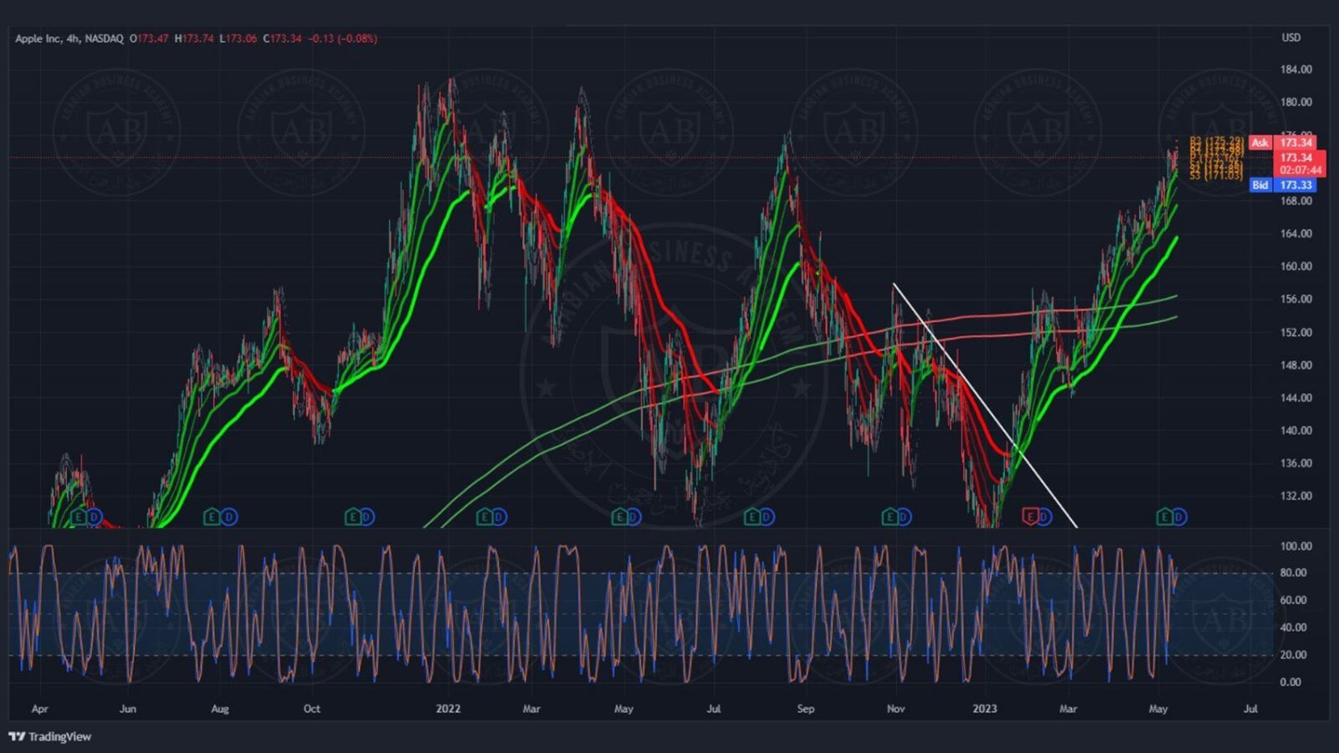Click the 0.00 oscillator scale label
Viewport: 1339px width, 753px height.
[1291, 682]
